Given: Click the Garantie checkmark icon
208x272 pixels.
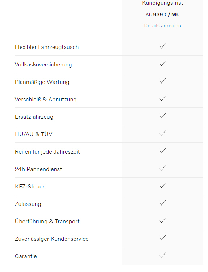Looking at the screenshot, I should (x=163, y=255).
